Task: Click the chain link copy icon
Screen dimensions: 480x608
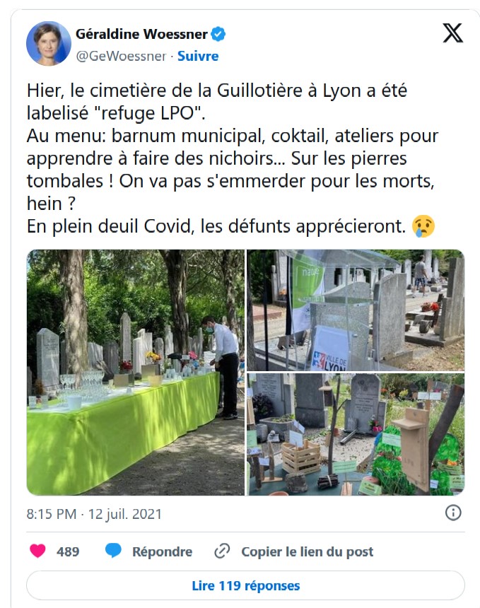Action: 222,551
